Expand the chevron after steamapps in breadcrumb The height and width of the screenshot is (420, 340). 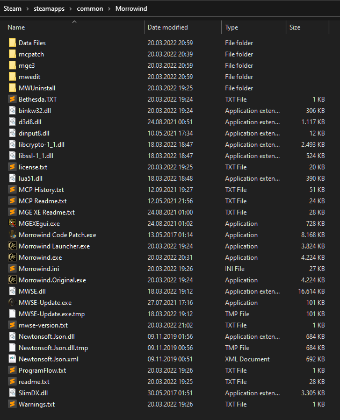(71, 9)
